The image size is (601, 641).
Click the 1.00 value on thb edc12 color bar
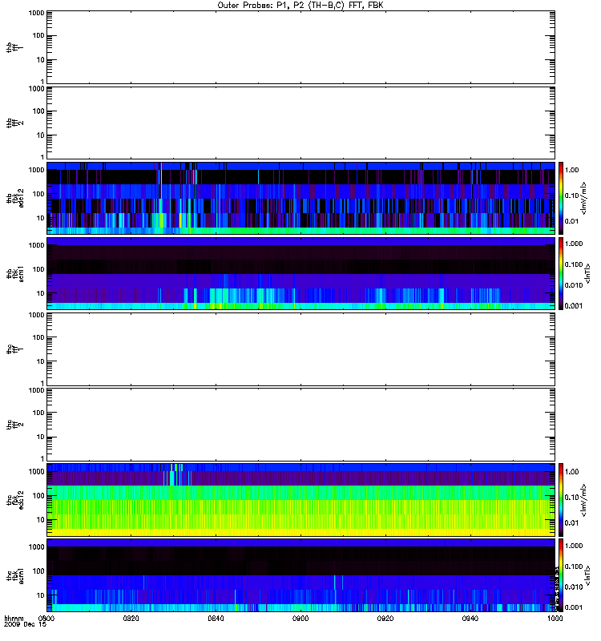pos(571,170)
